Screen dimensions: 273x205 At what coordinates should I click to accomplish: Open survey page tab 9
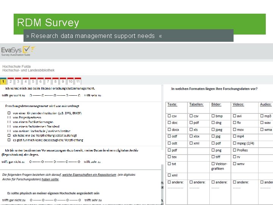(63, 81)
